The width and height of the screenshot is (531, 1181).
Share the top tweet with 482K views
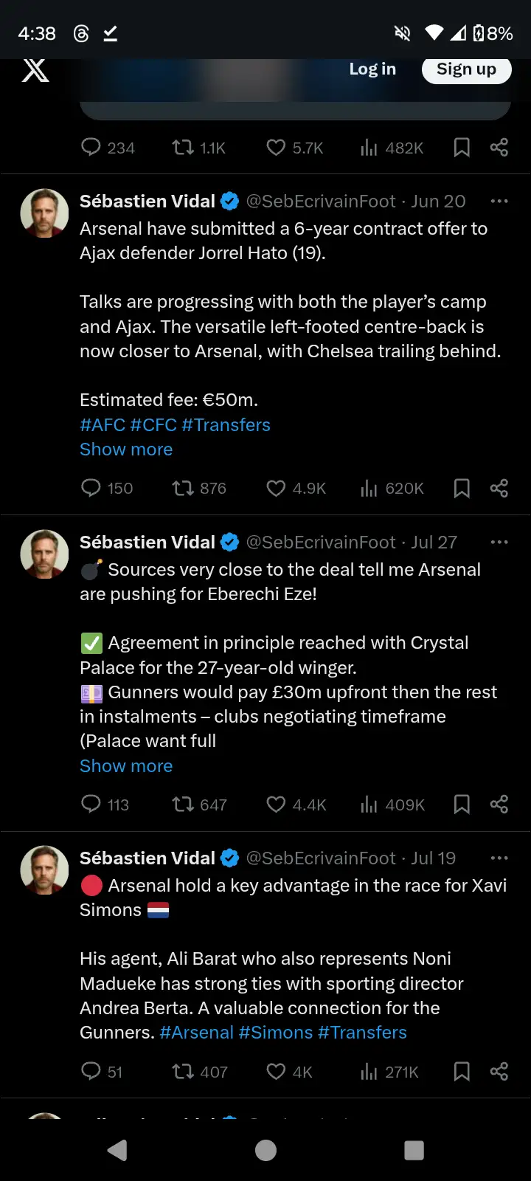pos(499,148)
